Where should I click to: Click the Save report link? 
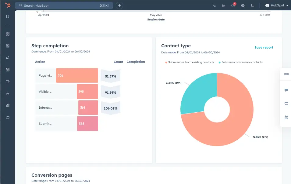264,48
